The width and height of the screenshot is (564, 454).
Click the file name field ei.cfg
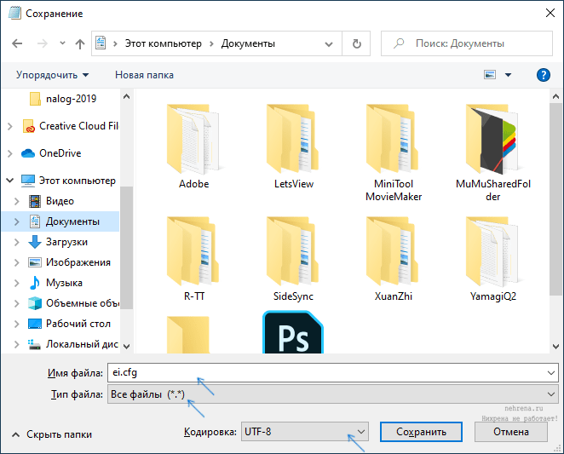[333, 373]
